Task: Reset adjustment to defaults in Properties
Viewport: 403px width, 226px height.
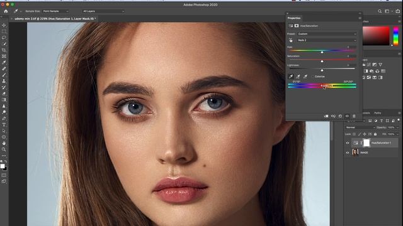Action: (x=340, y=116)
